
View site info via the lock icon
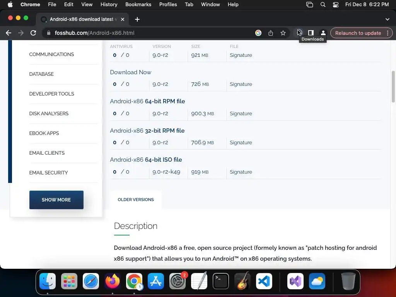(49, 33)
